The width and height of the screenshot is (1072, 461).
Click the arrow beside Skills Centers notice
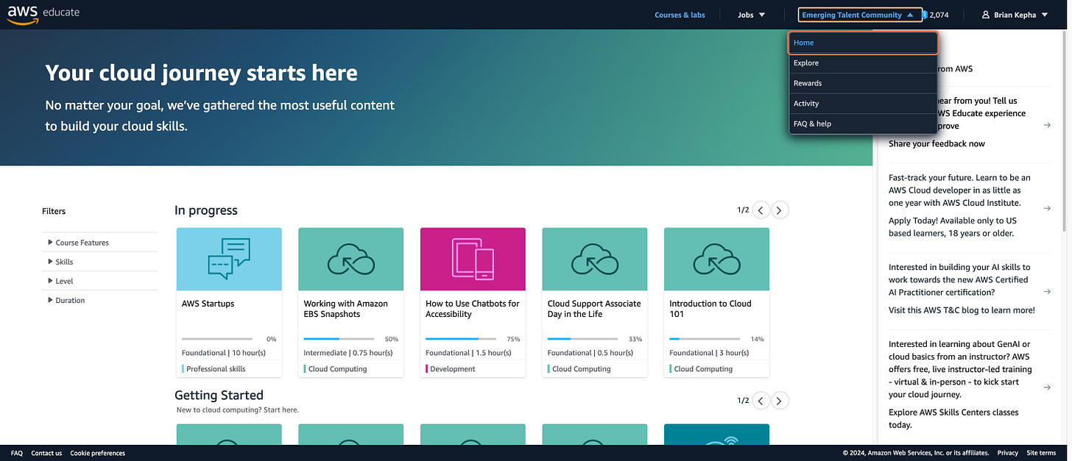coord(1047,387)
